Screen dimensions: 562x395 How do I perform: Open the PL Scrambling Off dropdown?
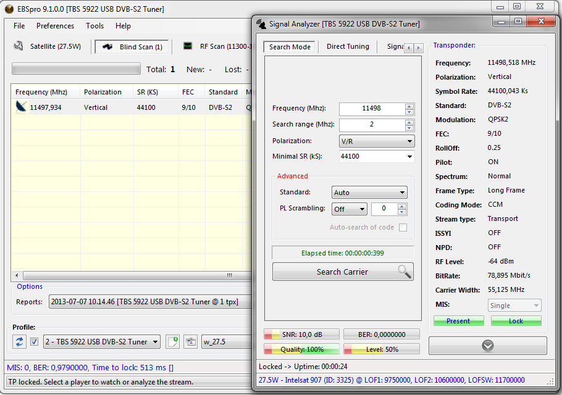(349, 209)
